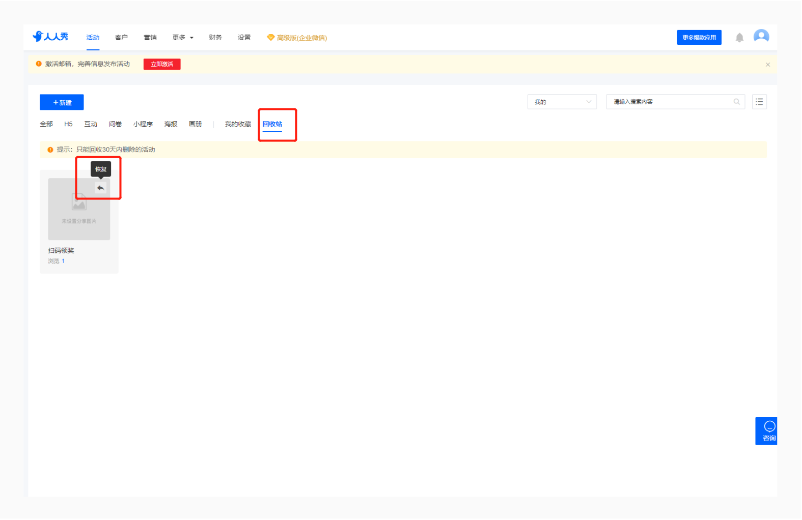Select the 互动 category tab

(91, 124)
